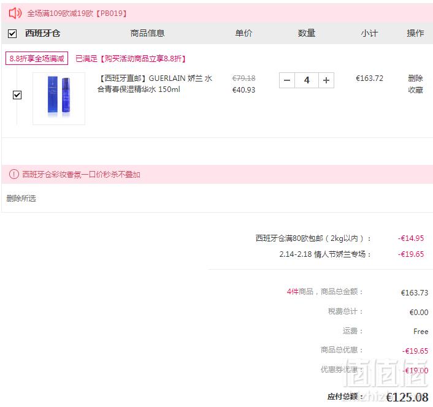Click 收藏 to save the item
Image resolution: width=433 pixels, height=407 pixels.
coord(415,90)
